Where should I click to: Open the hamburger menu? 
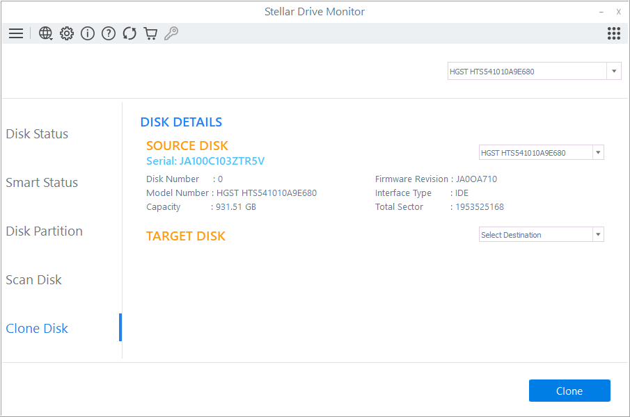click(x=16, y=33)
